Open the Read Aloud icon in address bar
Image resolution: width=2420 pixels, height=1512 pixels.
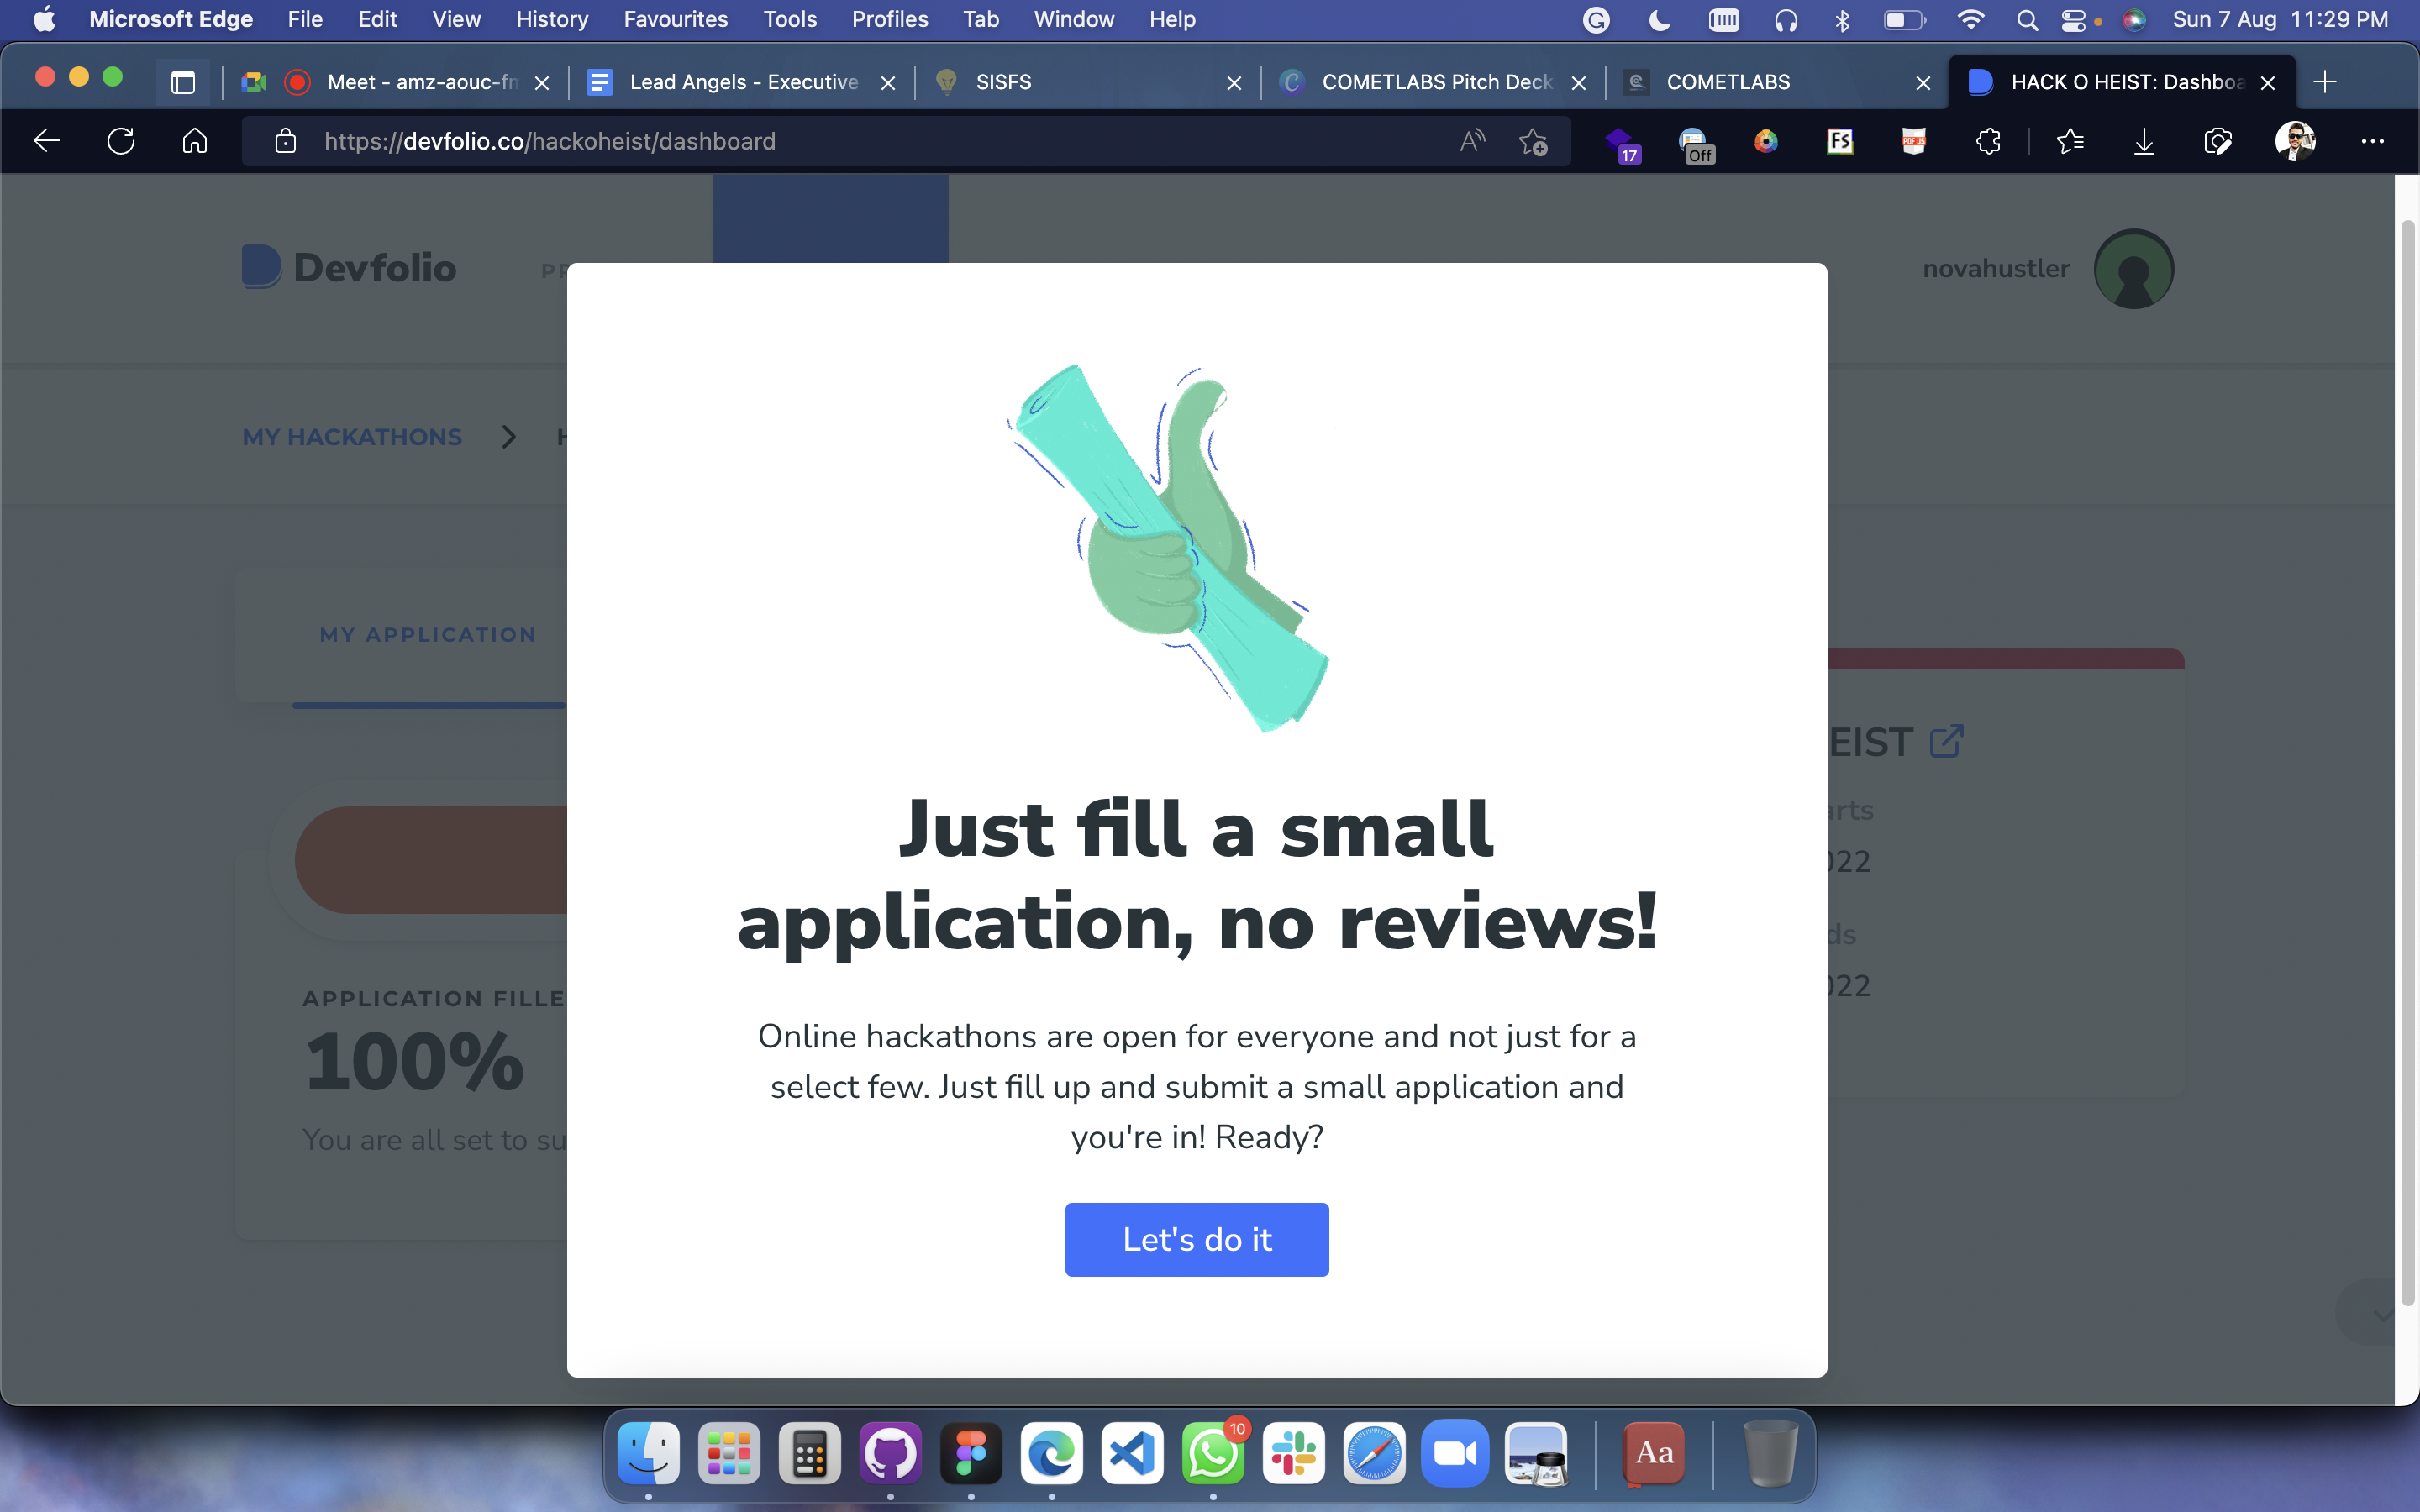(1472, 141)
